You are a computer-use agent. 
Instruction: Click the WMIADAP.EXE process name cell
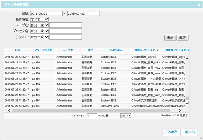pos(116,106)
